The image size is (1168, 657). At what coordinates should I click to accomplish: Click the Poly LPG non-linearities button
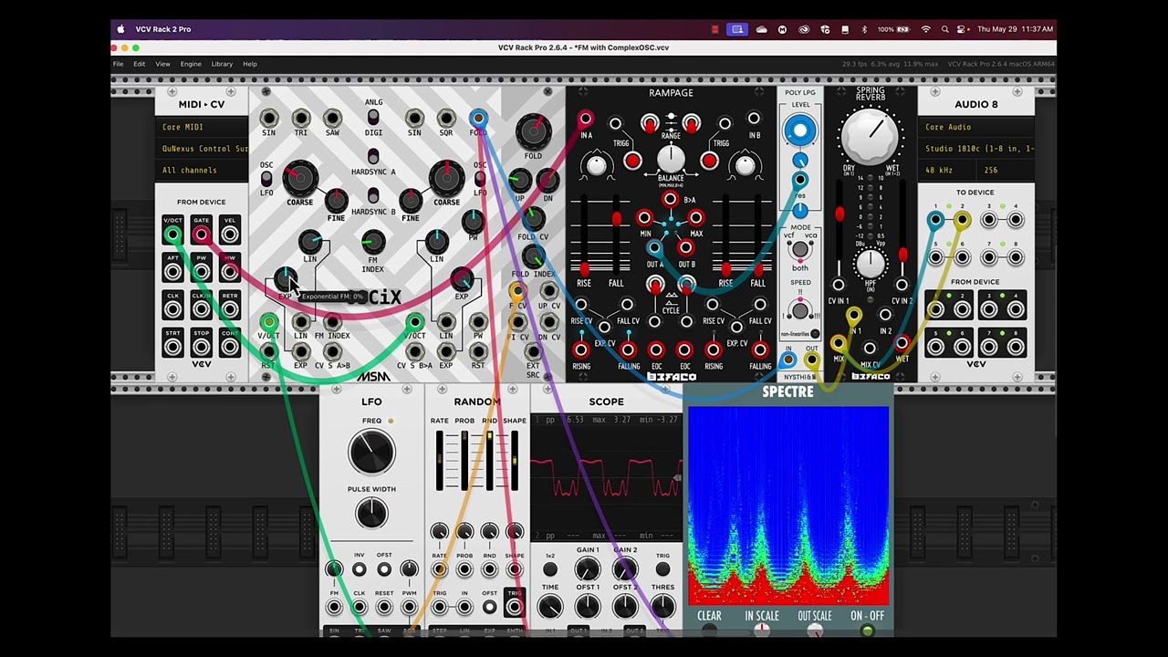tap(815, 334)
